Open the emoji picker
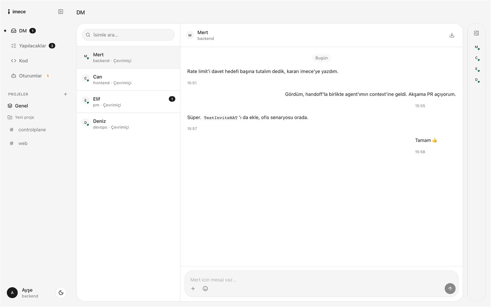This screenshot has width=491, height=307. pyautogui.click(x=205, y=289)
